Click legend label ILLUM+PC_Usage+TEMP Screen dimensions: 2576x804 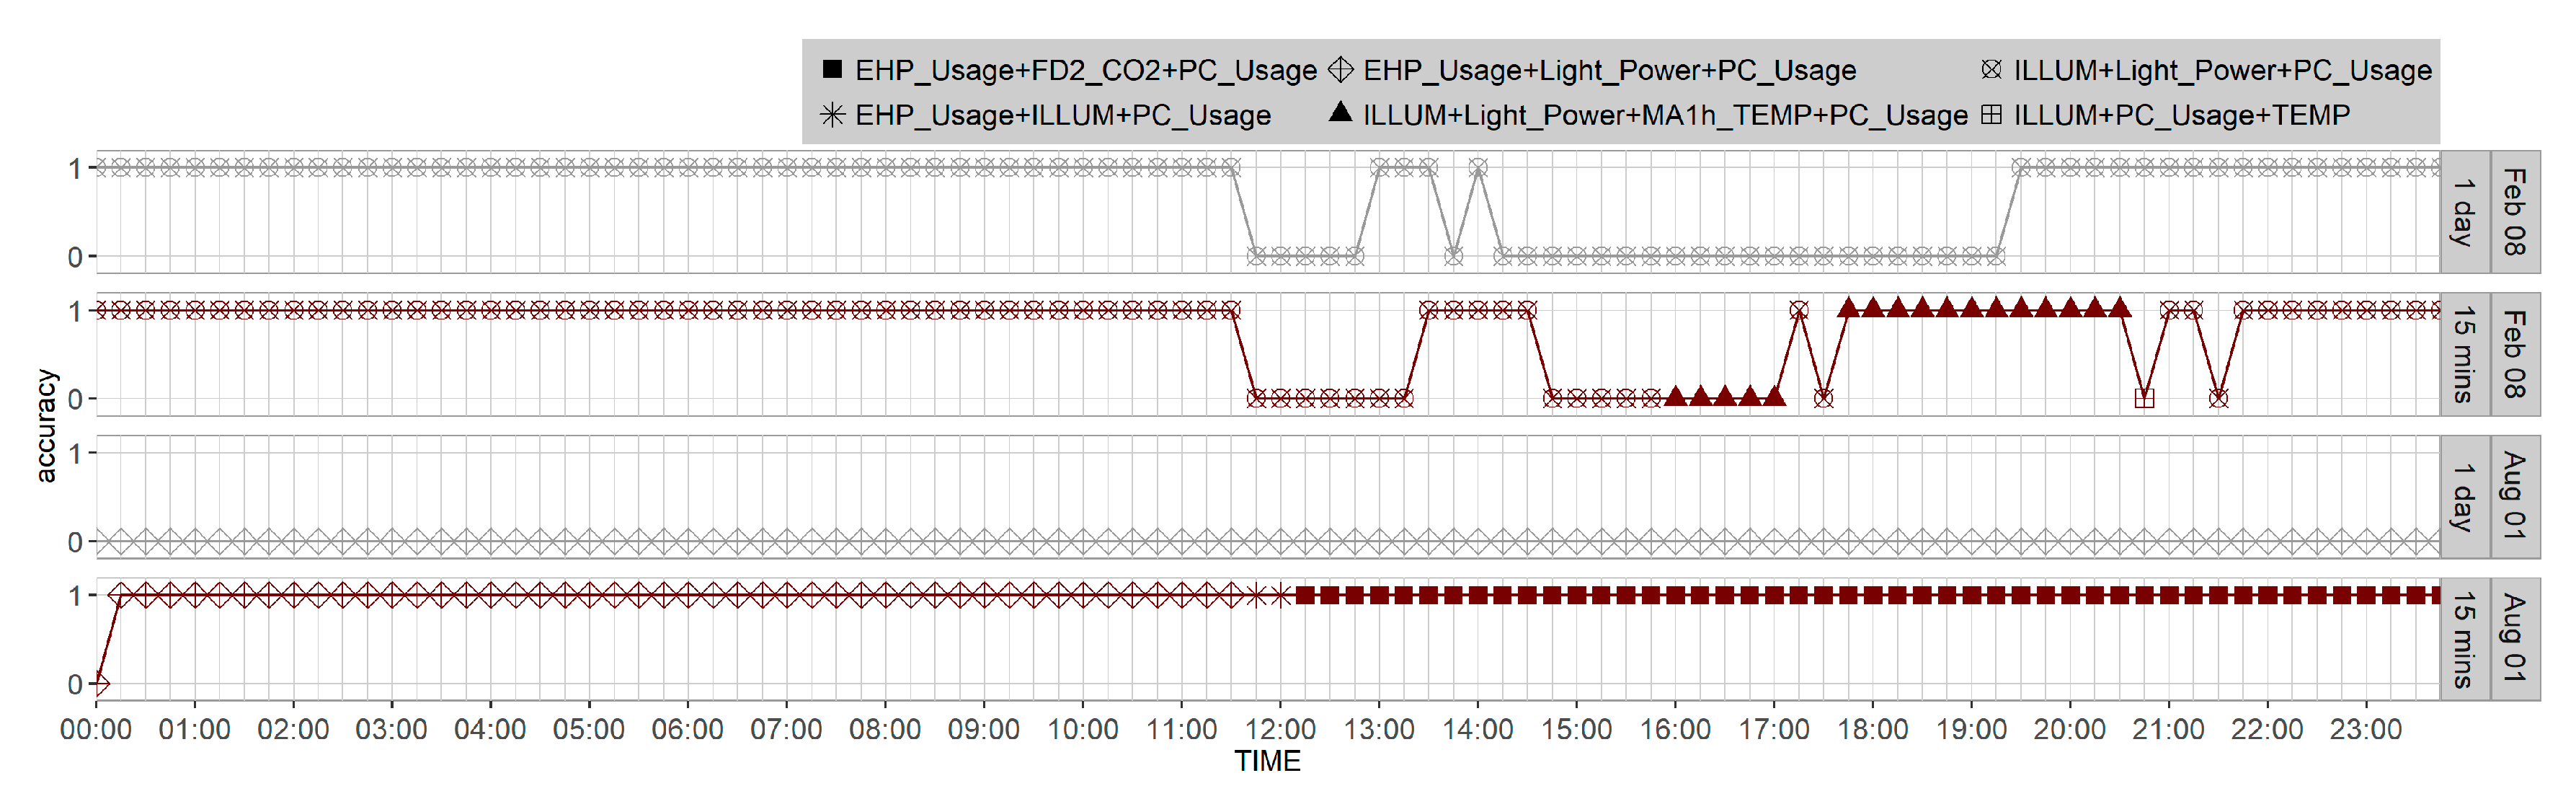pyautogui.click(x=2182, y=115)
